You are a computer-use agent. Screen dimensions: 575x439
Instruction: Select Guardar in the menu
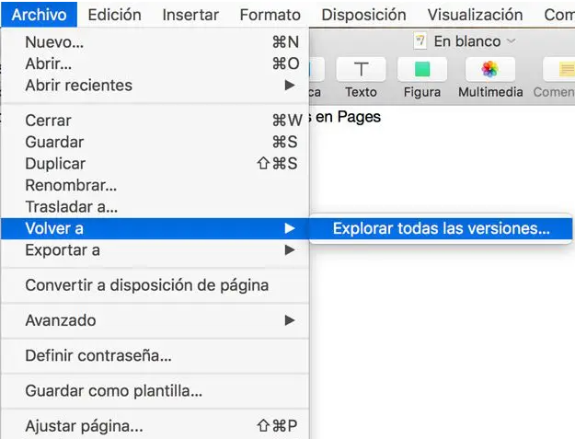(54, 142)
